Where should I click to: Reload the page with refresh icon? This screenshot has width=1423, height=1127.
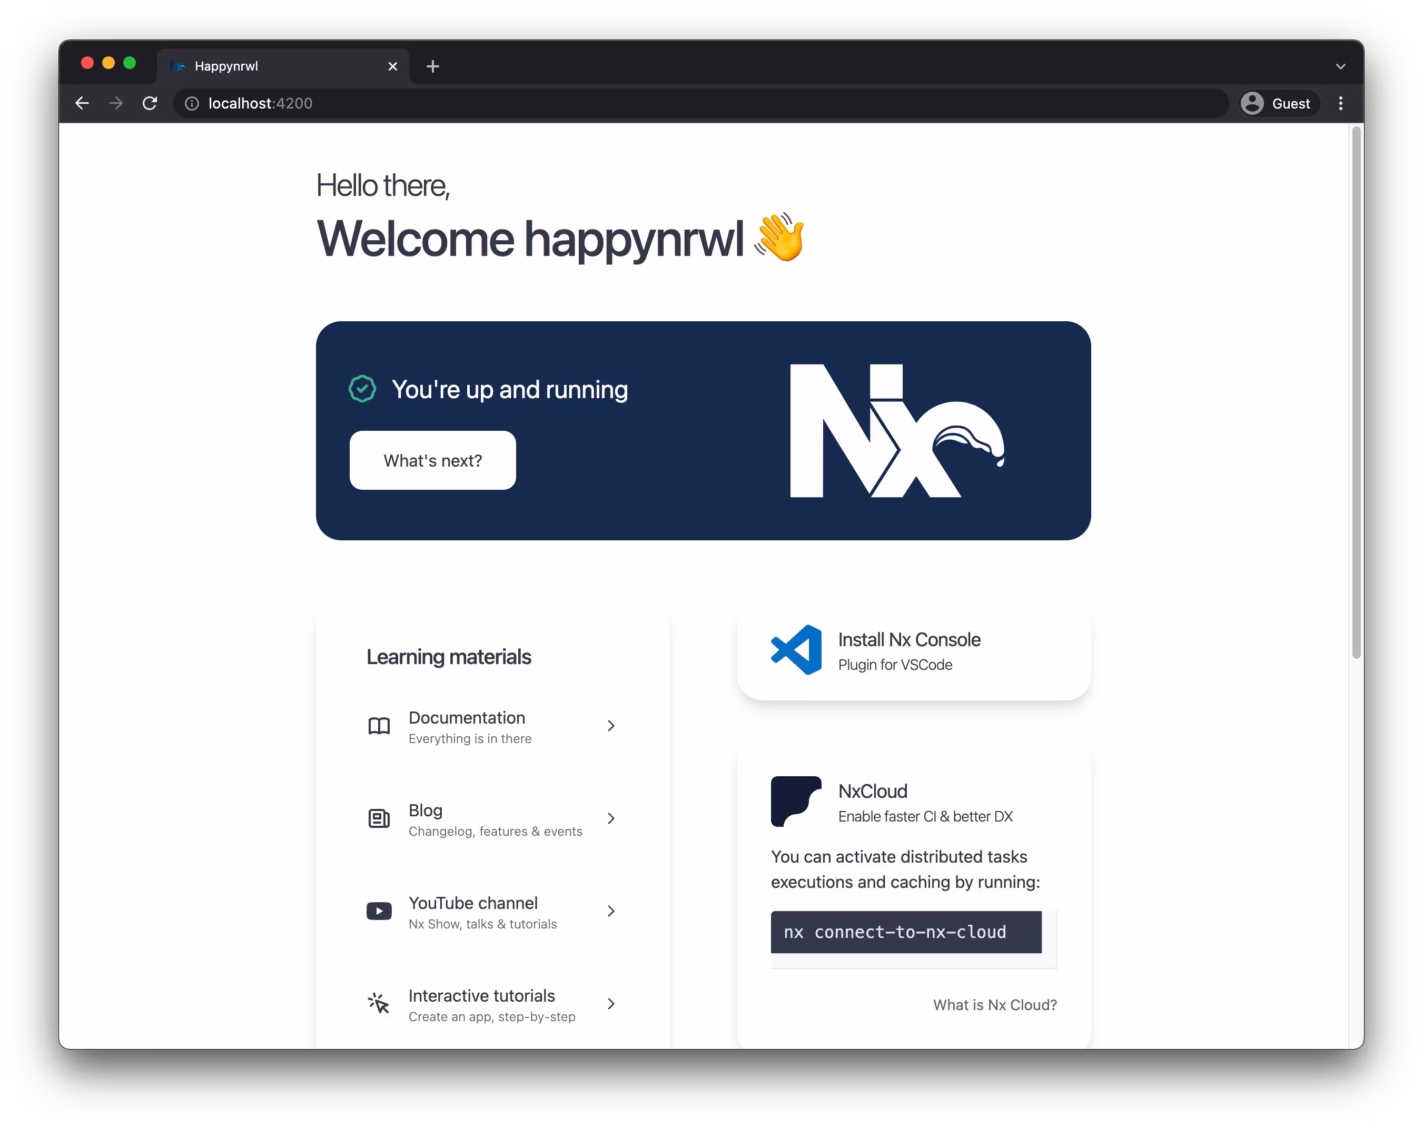pos(150,104)
